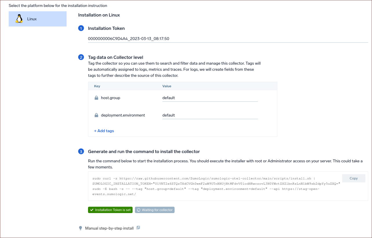This screenshot has height=238, width=372.
Task: Click the + Add tags link
Action: coord(104,131)
